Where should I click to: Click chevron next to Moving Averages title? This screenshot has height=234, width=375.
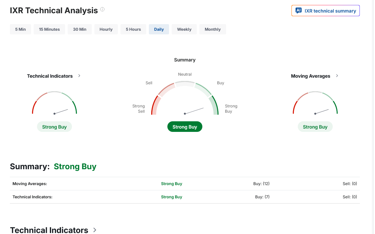click(x=337, y=76)
